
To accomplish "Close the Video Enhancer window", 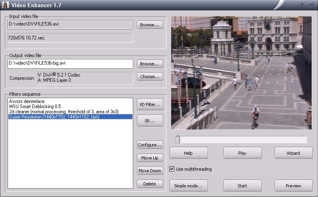I will (x=312, y=5).
